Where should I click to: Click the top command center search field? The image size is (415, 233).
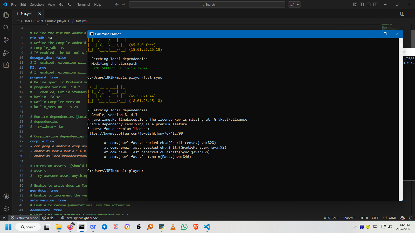pos(207,4)
